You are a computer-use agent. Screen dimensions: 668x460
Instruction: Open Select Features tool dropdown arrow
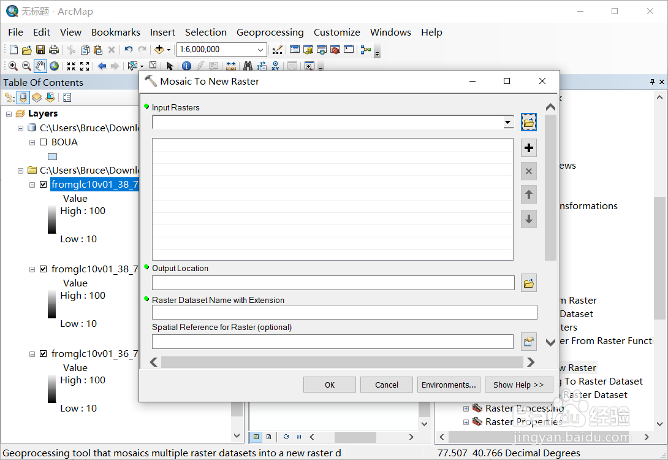pyautogui.click(x=142, y=66)
